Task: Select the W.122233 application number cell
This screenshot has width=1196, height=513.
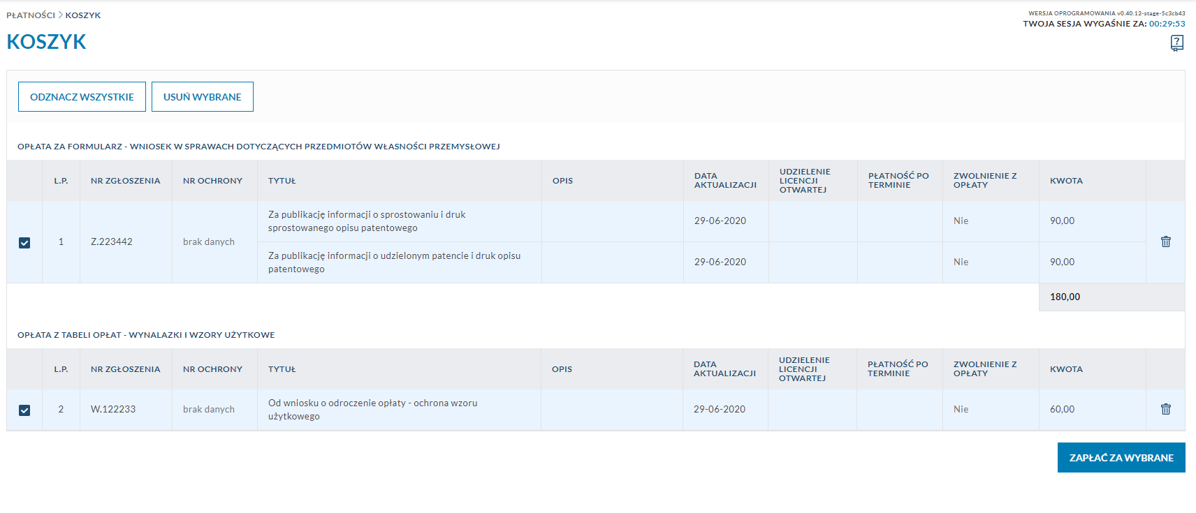Action: (x=113, y=409)
